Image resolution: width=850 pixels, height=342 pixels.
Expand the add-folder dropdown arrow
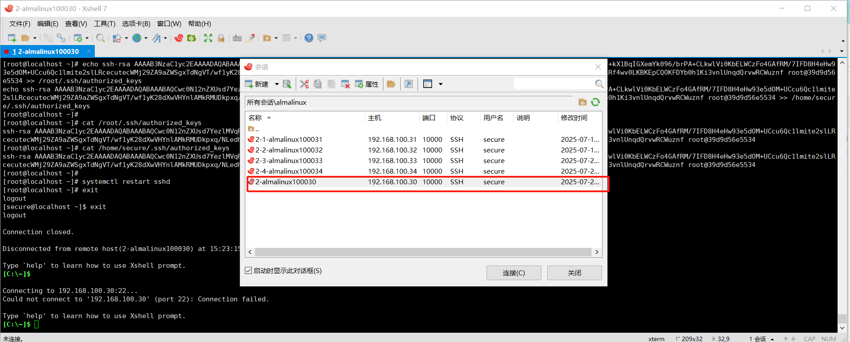coord(276,38)
